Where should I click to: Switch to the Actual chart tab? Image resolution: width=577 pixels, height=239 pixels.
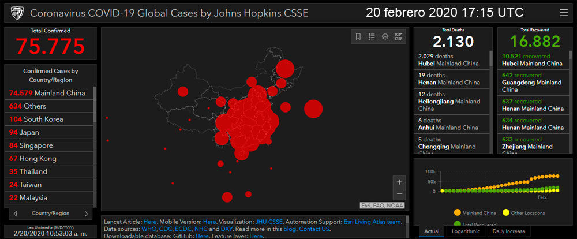point(432,231)
